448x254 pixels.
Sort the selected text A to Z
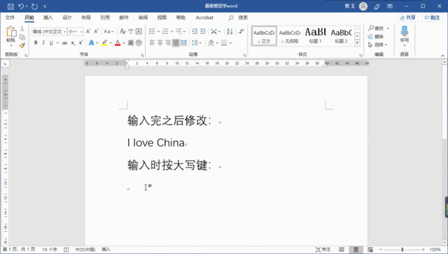coord(230,31)
